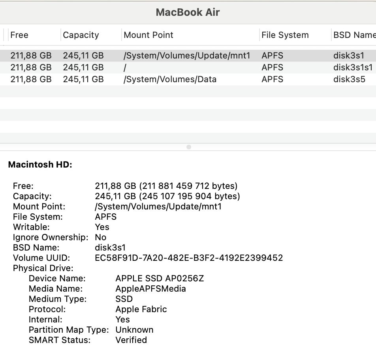Select the /System/Volumes/Data volume row
The width and height of the screenshot is (376, 358).
pos(188,79)
